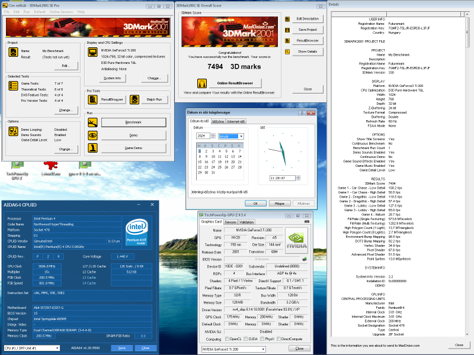Enable the CUDA checkbox in GPU-Z
This screenshot has width=474, height=355.
(x=246, y=338)
